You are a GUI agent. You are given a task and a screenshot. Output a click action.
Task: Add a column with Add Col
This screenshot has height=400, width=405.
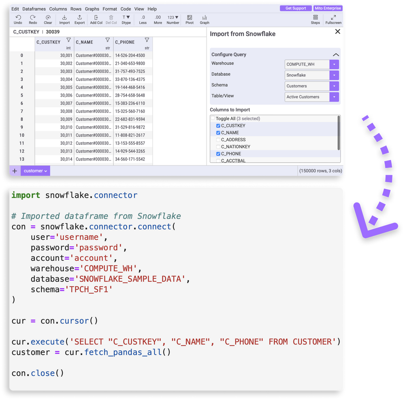(96, 19)
